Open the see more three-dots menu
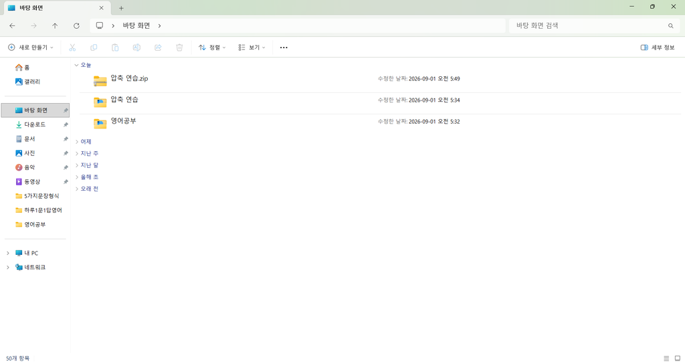The image size is (685, 364). pos(284,48)
